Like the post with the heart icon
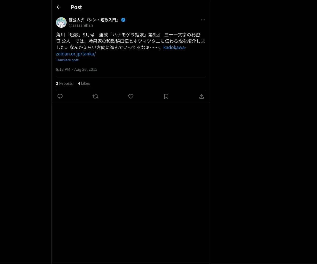The width and height of the screenshot is (317, 264). [x=131, y=96]
